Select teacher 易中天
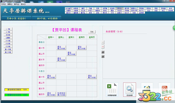This screenshot has width=175, height=103. 105,13
